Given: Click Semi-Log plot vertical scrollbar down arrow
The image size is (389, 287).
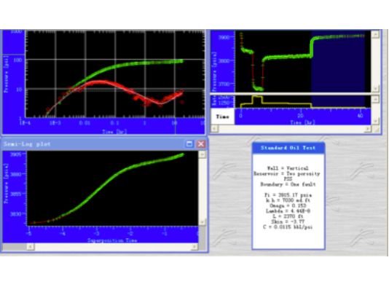Looking at the screenshot, I should (x=203, y=222).
